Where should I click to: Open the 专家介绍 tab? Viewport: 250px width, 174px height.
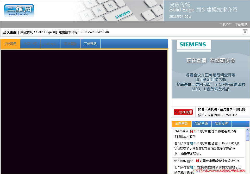tap(30, 44)
